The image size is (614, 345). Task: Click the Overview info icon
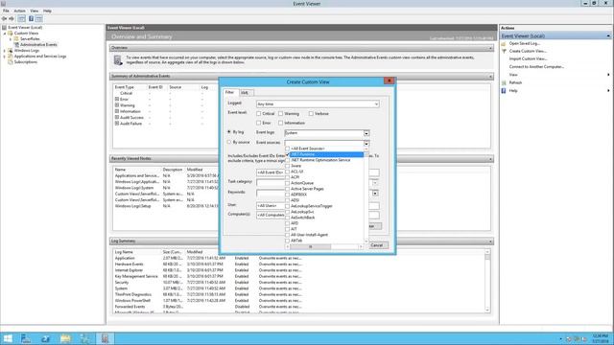[117, 59]
